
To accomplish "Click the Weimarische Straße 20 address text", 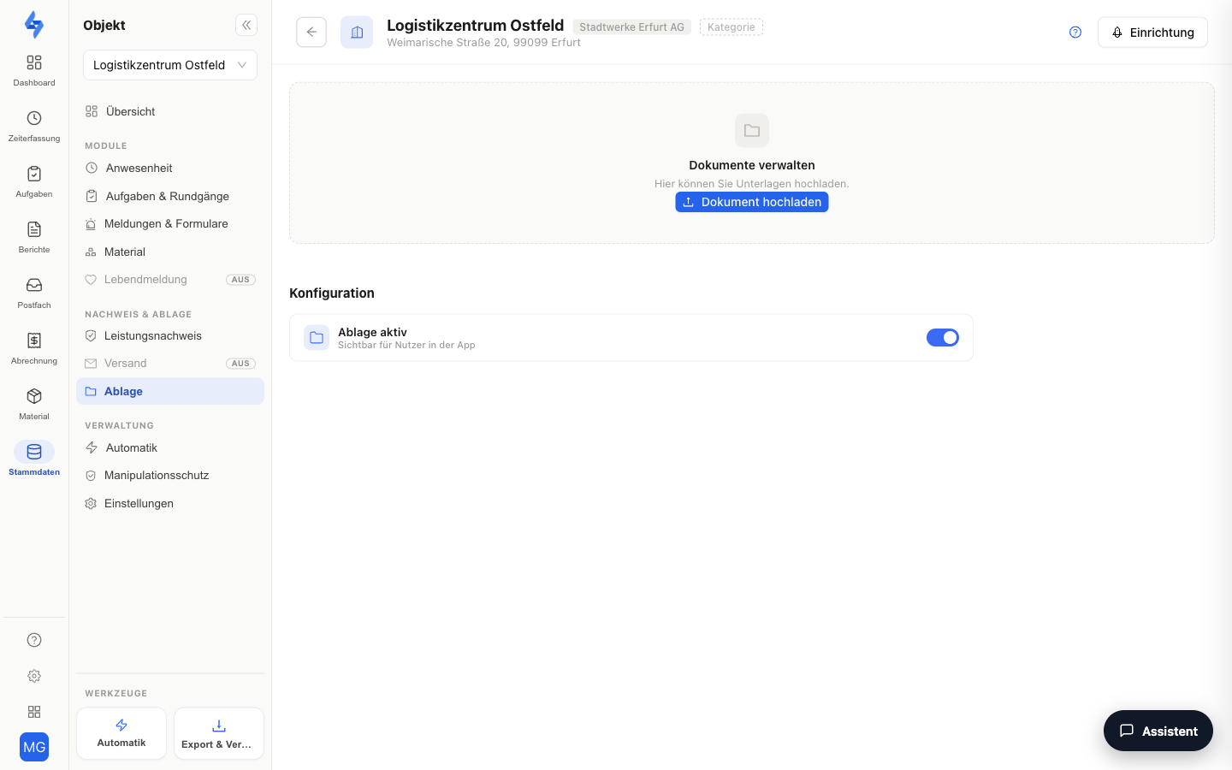I will tap(483, 43).
